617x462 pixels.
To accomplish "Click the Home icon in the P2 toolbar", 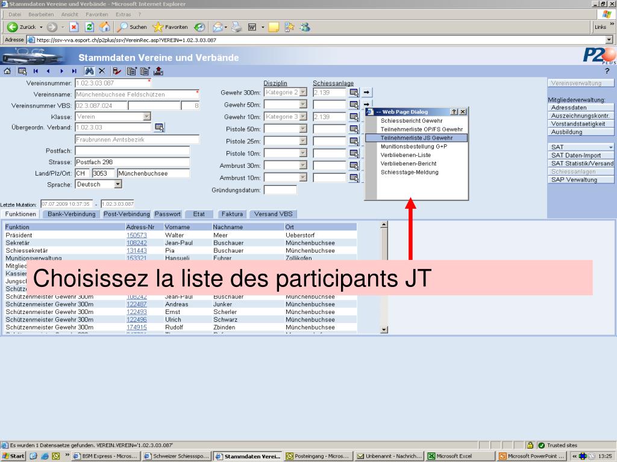I will [7, 71].
